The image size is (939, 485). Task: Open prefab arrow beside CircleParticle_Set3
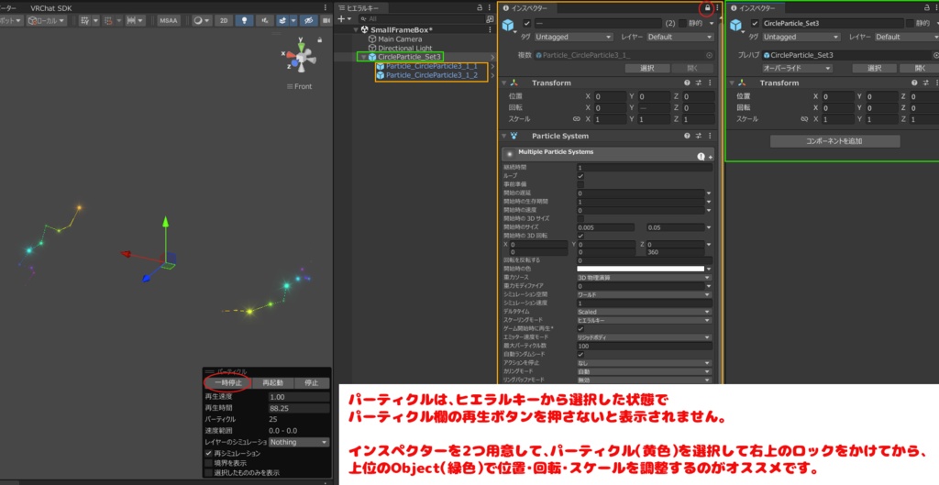tap(492, 58)
